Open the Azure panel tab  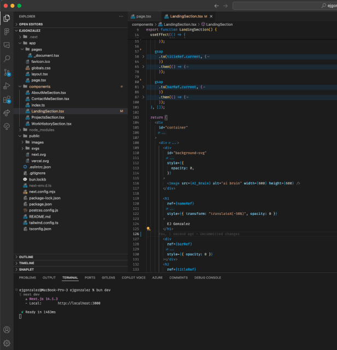[157, 277]
